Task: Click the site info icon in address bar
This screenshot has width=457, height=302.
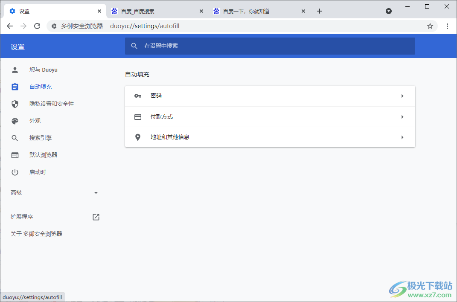Action: pyautogui.click(x=54, y=26)
